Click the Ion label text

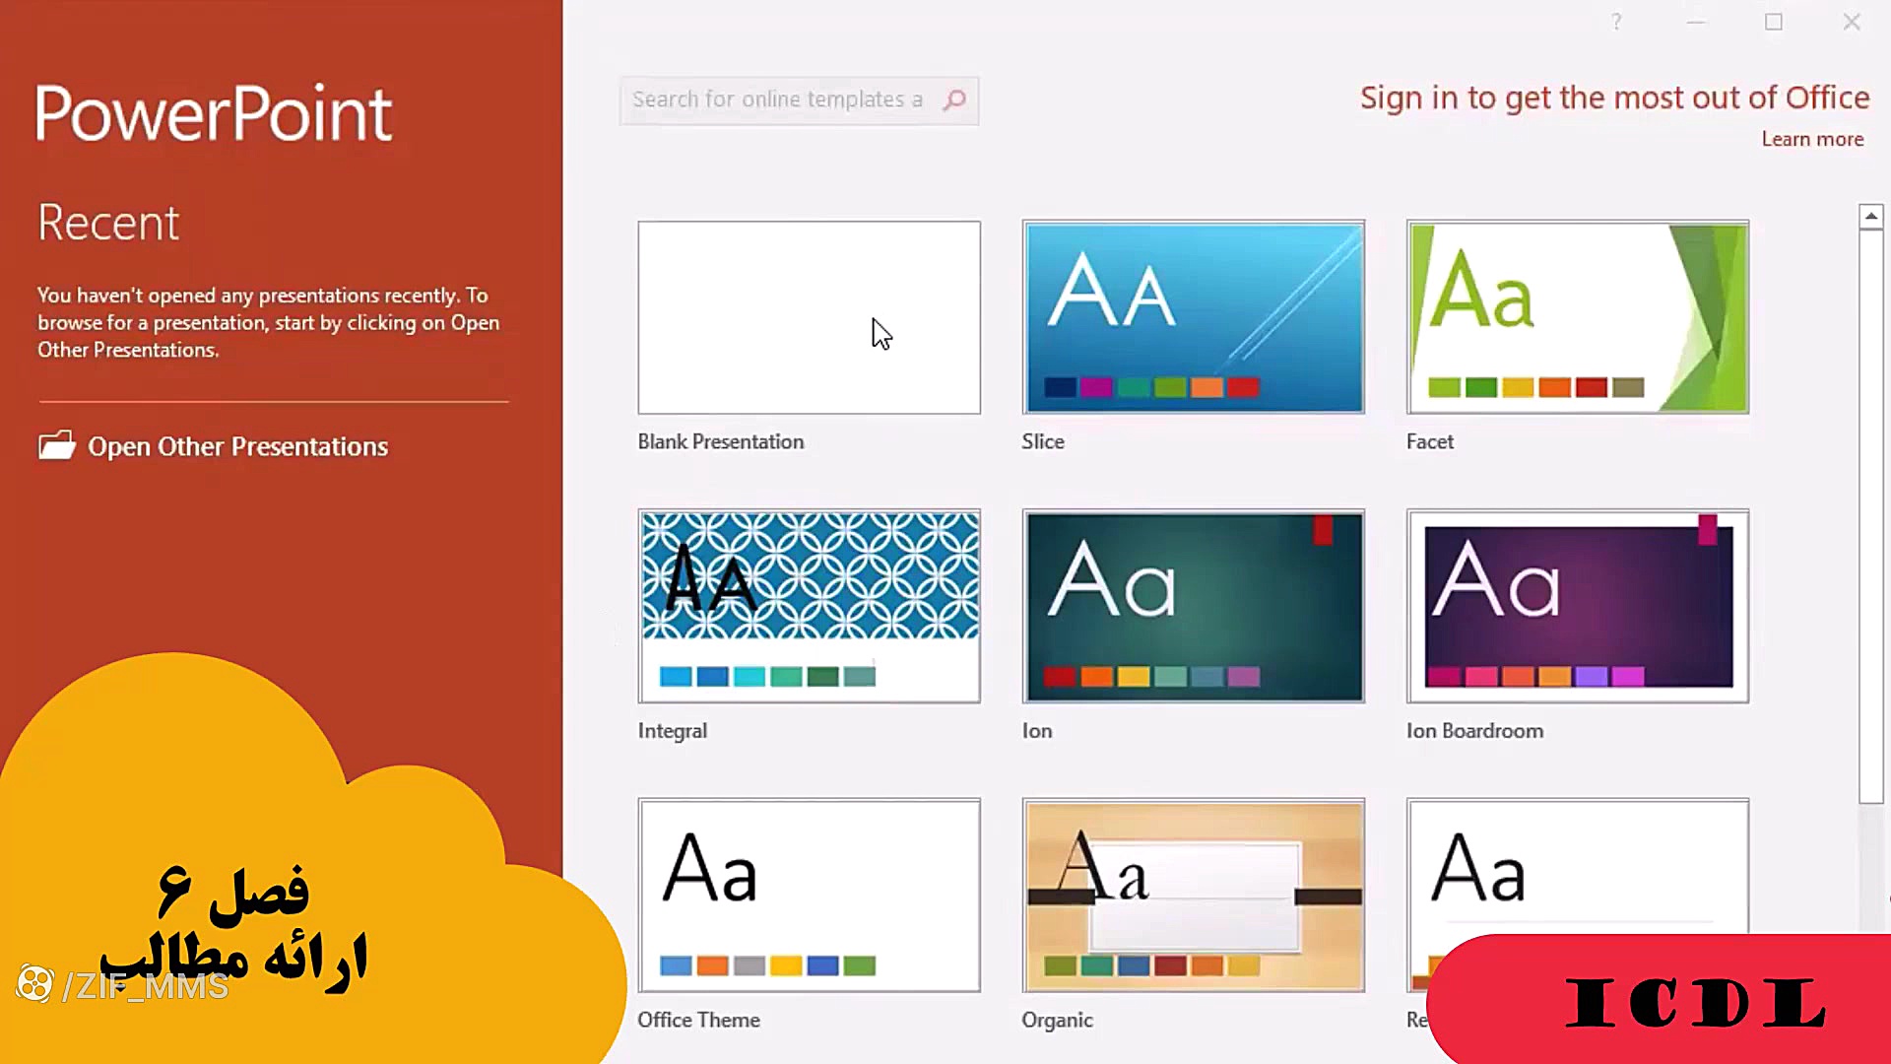pos(1037,731)
